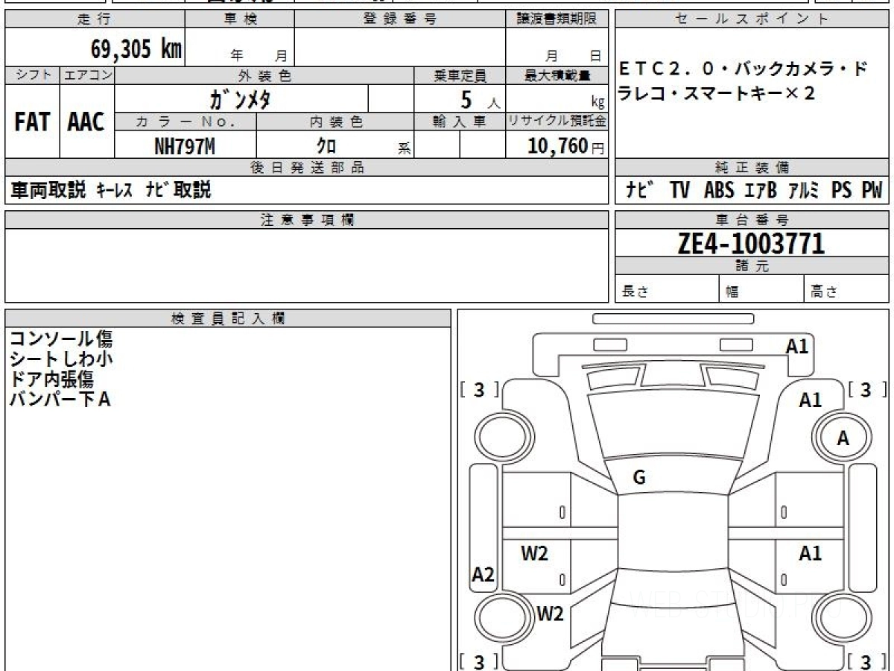
Task: Click the 検査員記入欄 header
Action: click(x=228, y=318)
